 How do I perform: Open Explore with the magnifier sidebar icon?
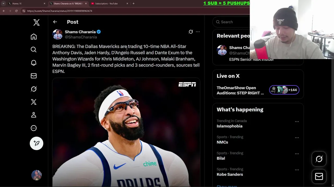point(34,50)
